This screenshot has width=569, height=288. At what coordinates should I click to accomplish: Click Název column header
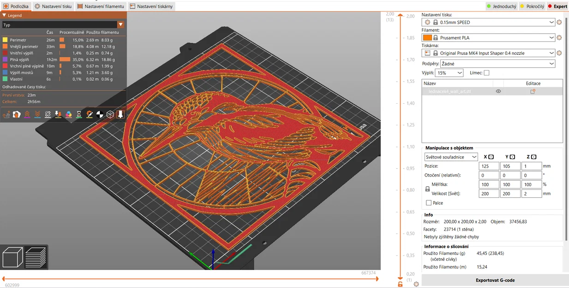pyautogui.click(x=458, y=83)
